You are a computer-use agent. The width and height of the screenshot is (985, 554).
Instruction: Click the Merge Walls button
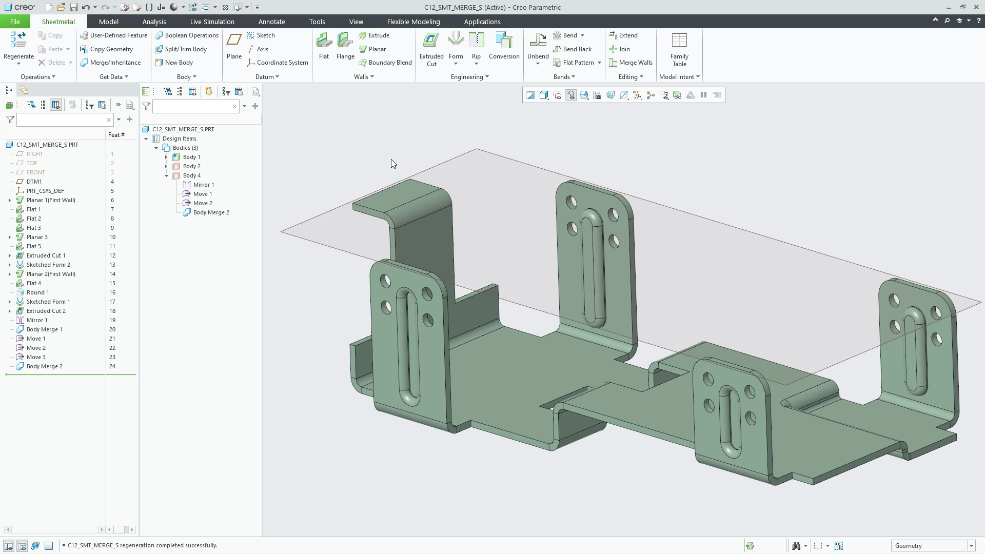pyautogui.click(x=631, y=63)
